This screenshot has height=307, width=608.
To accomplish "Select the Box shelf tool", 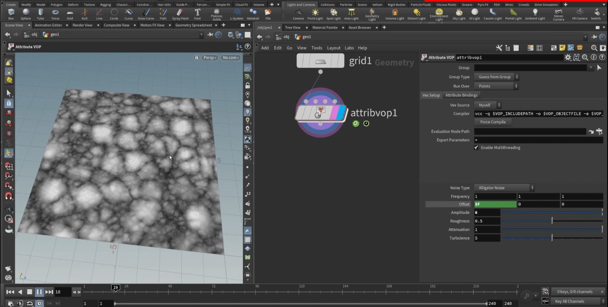I will [x=11, y=14].
